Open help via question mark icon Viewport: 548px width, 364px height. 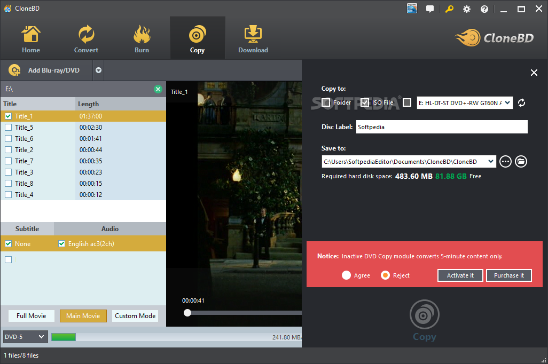tap(484, 9)
